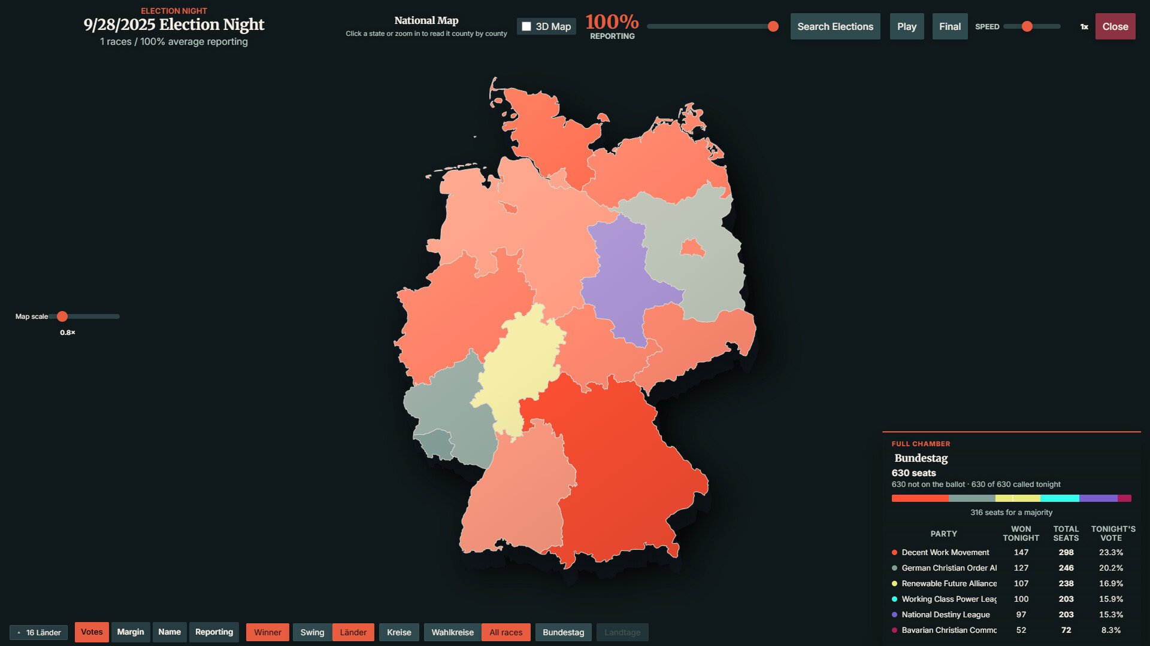Move the Map scale slider handle

(62, 316)
